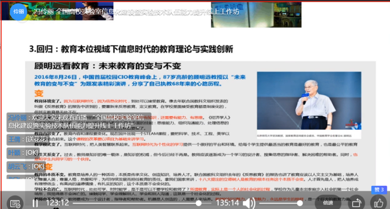
Task: Click the total duration 135:14 label
Action: pos(227,203)
